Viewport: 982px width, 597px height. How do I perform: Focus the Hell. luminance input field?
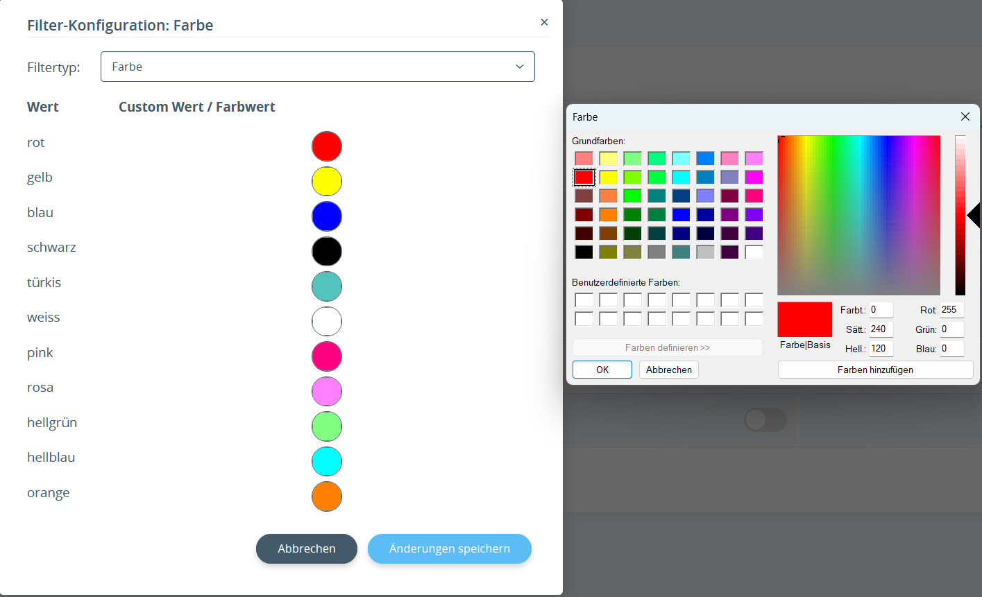coord(881,349)
